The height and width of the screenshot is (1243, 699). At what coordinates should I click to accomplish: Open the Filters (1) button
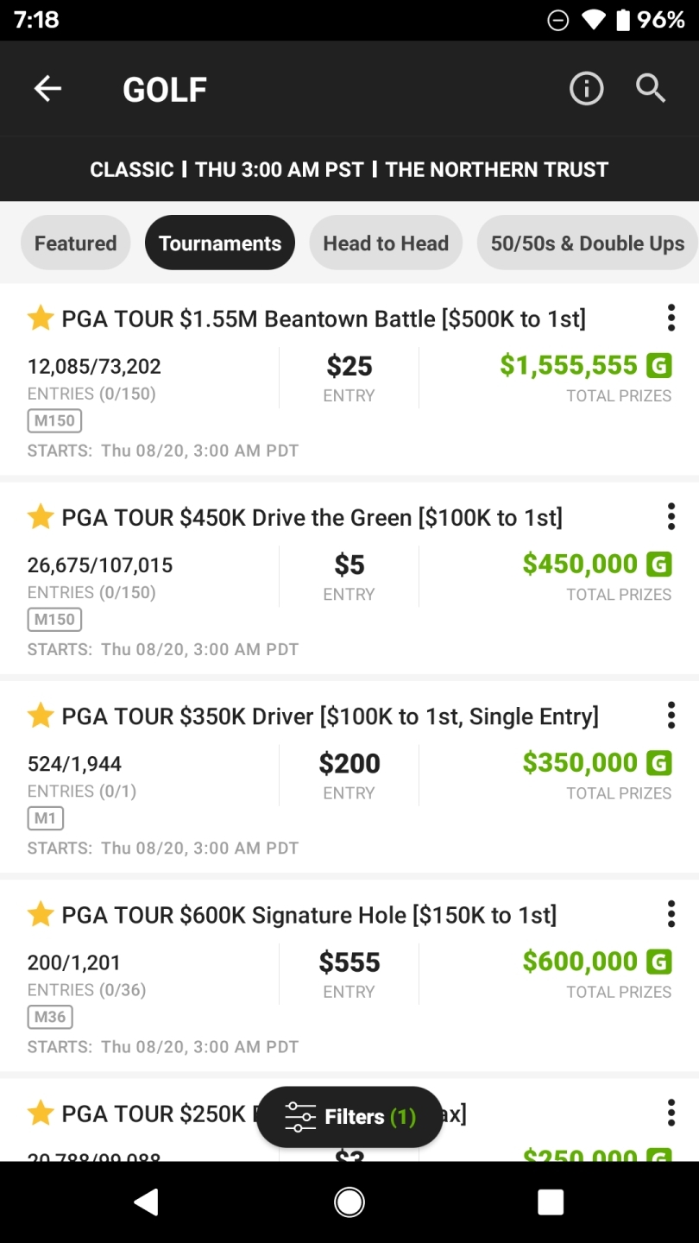(349, 1117)
